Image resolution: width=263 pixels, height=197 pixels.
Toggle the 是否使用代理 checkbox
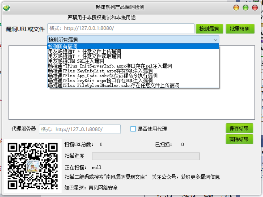point(133,129)
